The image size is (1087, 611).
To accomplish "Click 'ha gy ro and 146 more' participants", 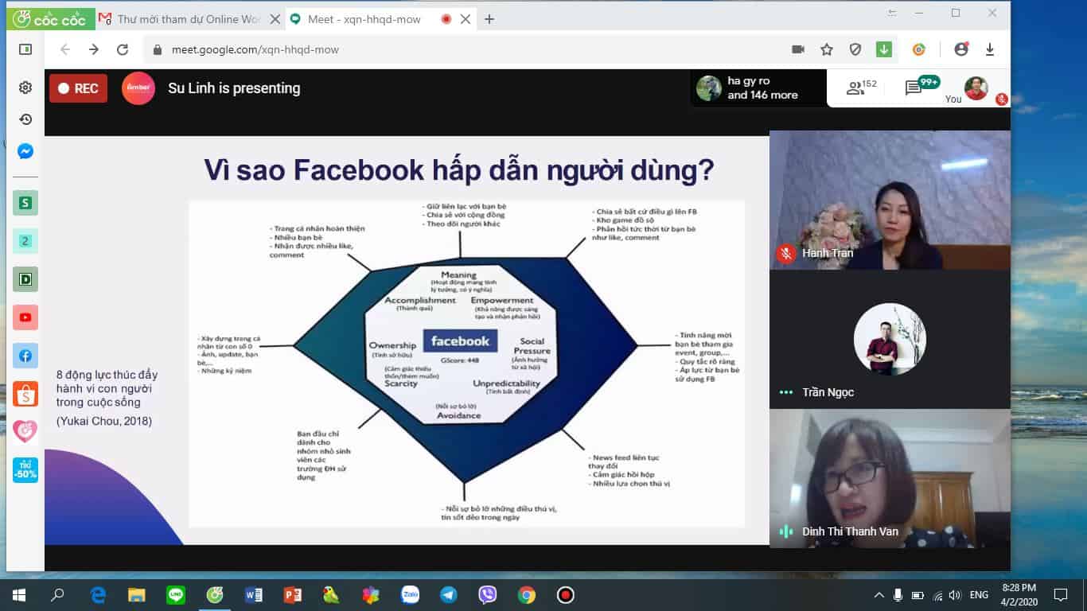I will tap(758, 88).
